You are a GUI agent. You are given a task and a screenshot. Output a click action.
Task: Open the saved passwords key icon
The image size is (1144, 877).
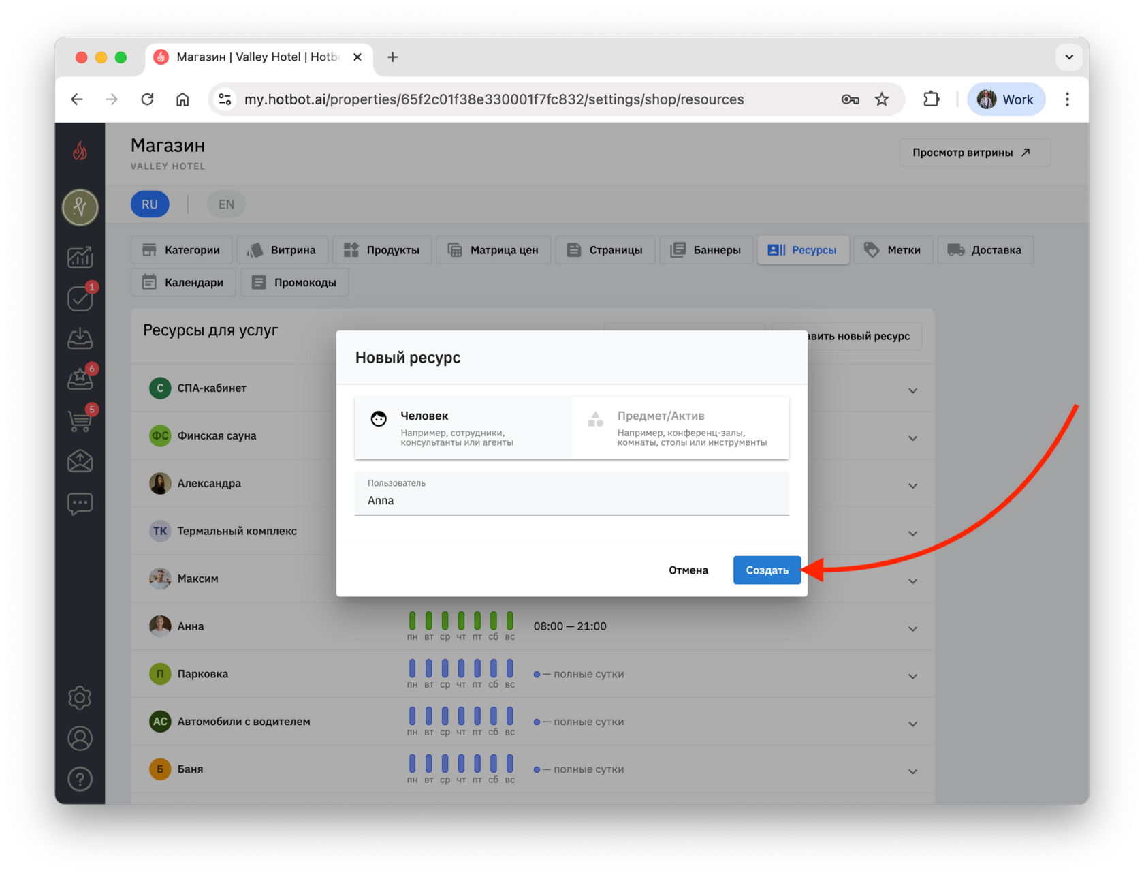850,99
